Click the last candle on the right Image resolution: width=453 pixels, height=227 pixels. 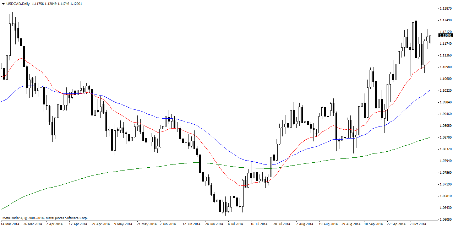[430, 39]
